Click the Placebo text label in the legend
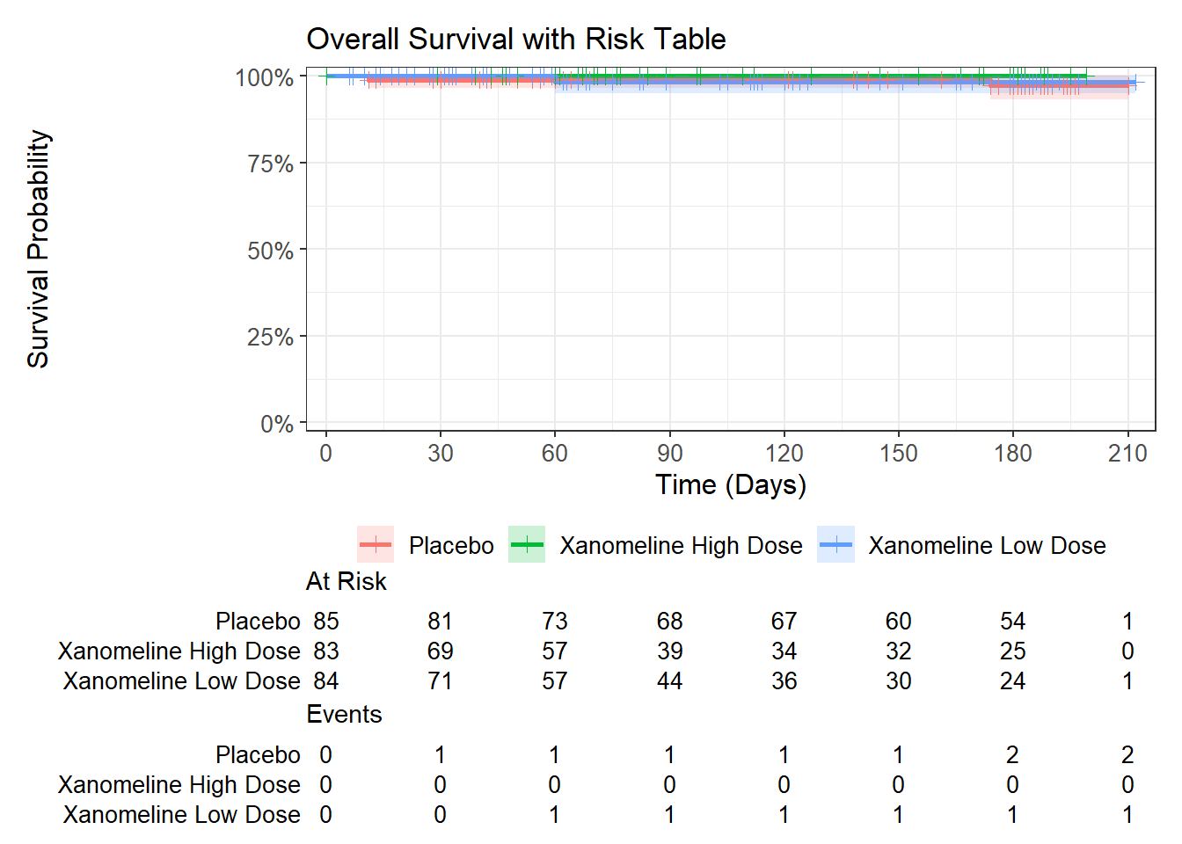Screen dimensions: 1182x844 [x=451, y=546]
